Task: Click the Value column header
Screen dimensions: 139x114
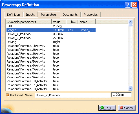Action: [x=59, y=22]
